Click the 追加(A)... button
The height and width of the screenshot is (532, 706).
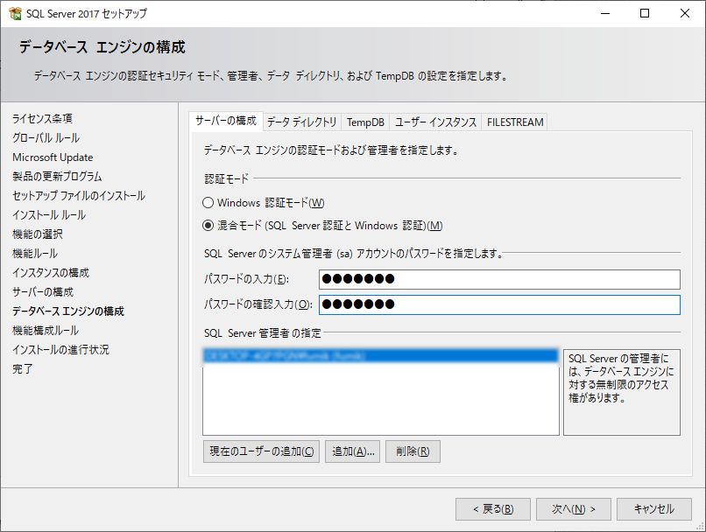(x=352, y=451)
